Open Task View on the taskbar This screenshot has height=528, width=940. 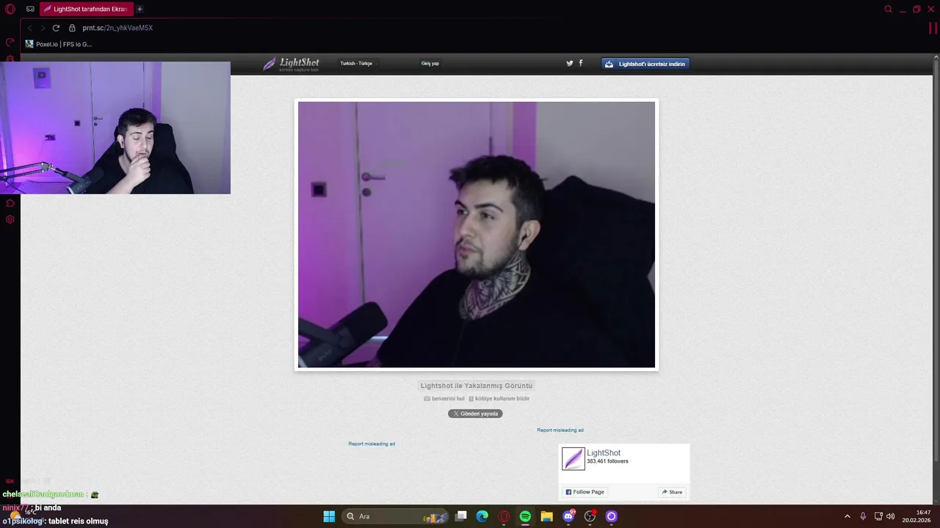[x=461, y=516]
